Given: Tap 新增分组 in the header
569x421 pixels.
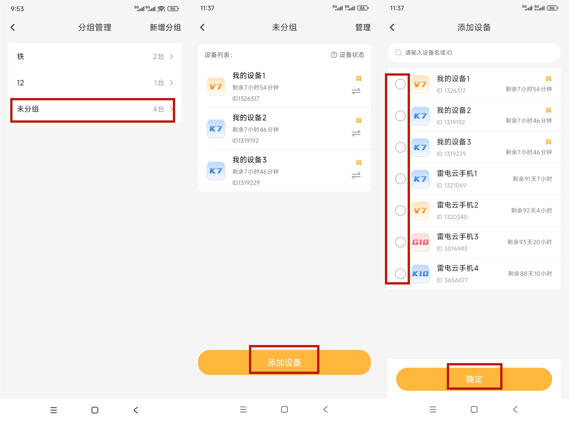Looking at the screenshot, I should tap(165, 28).
